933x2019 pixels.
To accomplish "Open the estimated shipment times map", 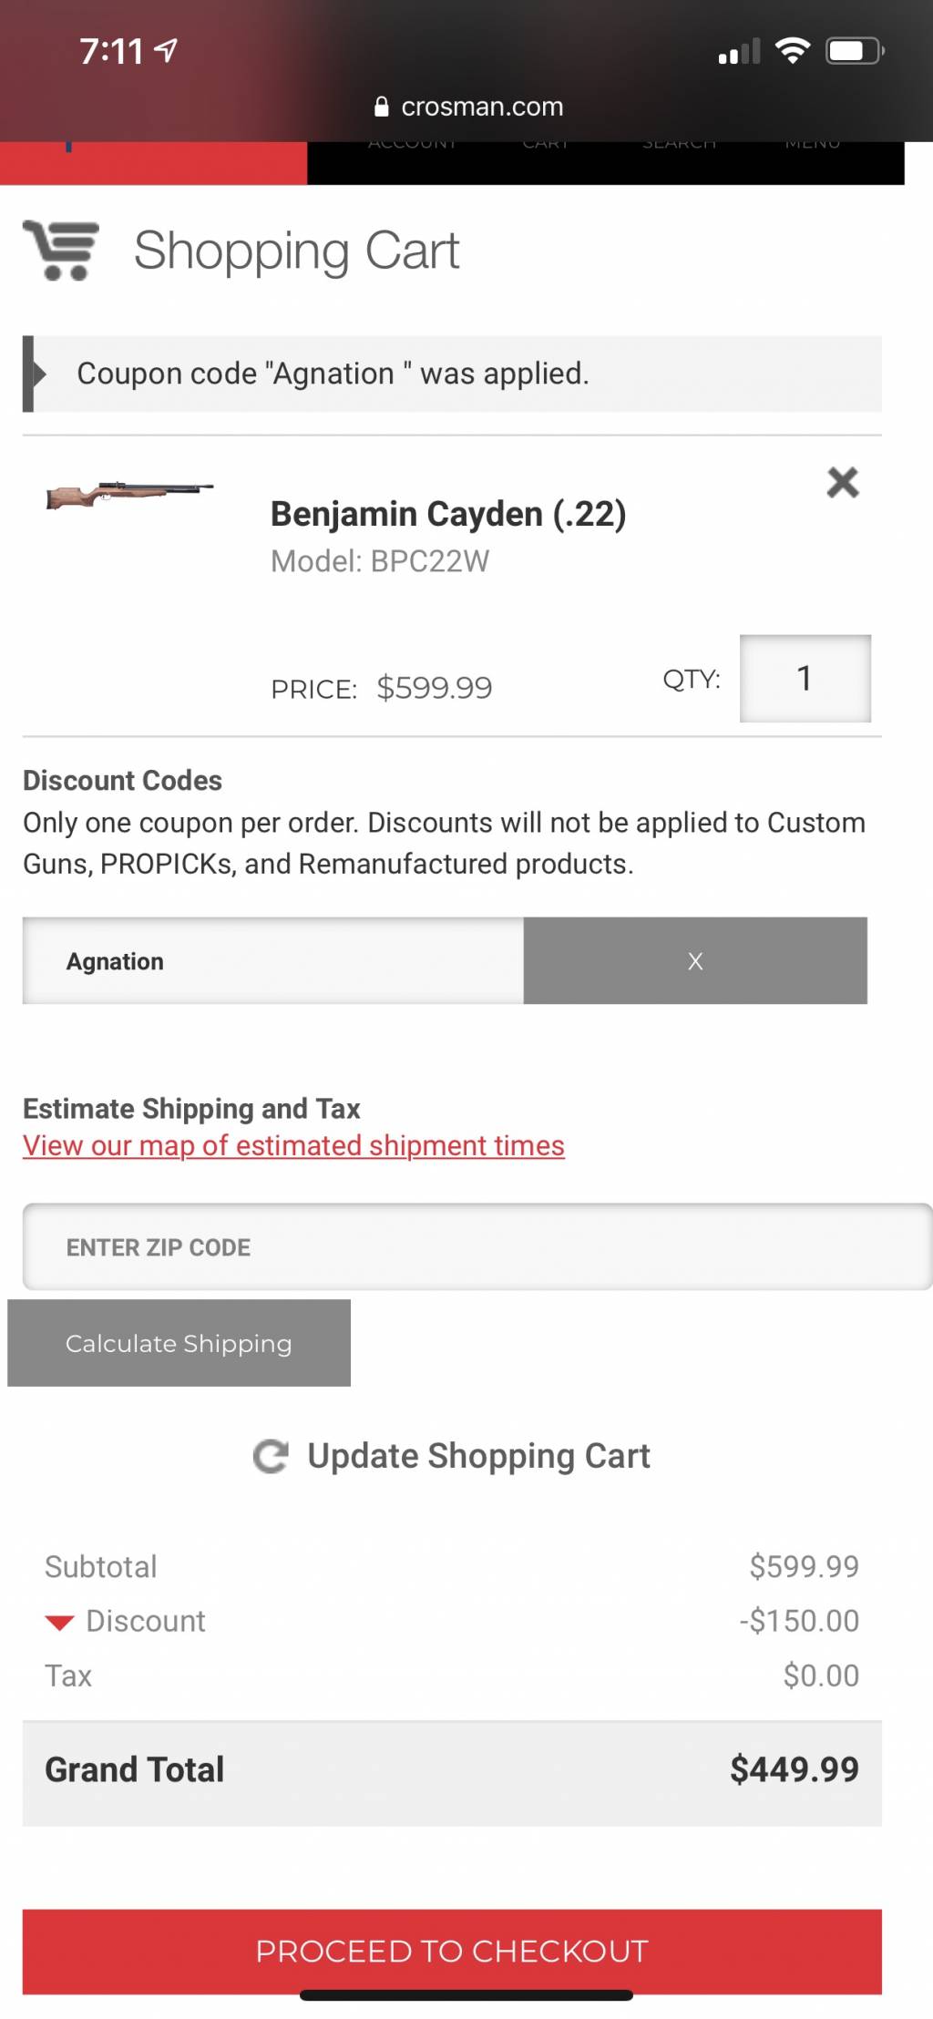I will coord(293,1145).
